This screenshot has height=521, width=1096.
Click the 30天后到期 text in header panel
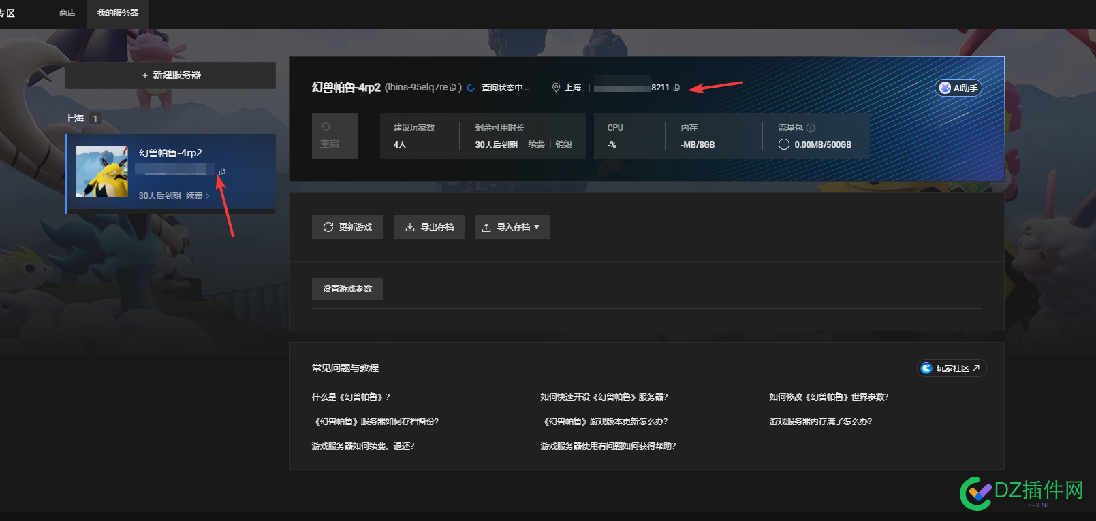click(x=497, y=144)
